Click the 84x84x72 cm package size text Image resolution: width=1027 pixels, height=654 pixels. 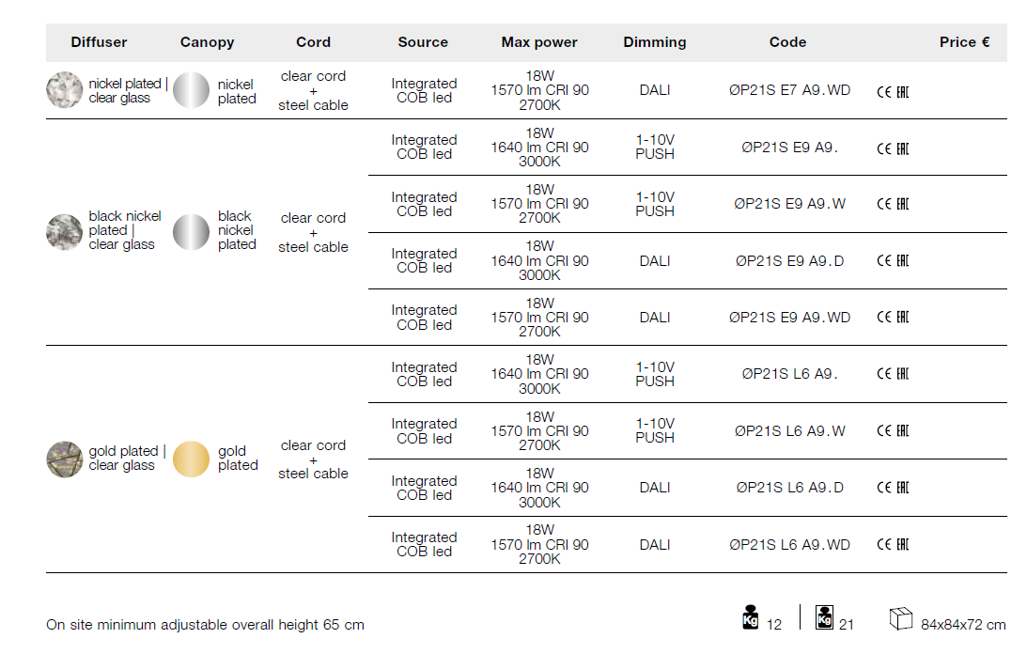[962, 625]
